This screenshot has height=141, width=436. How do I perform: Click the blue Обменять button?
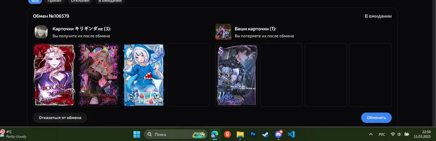click(x=376, y=118)
